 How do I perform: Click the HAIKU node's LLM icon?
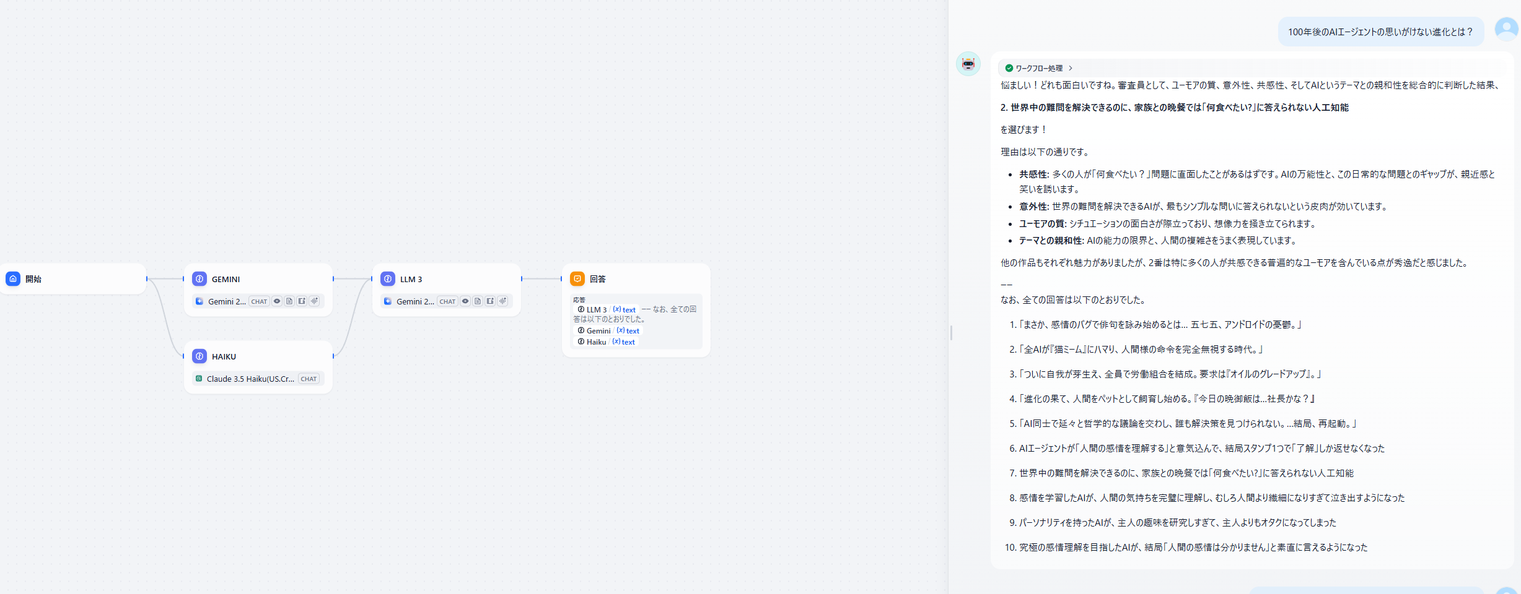pos(199,356)
